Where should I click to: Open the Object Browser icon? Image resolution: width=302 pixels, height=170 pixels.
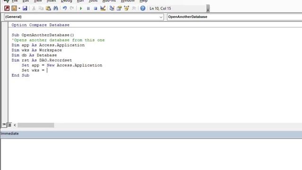tap(126, 8)
